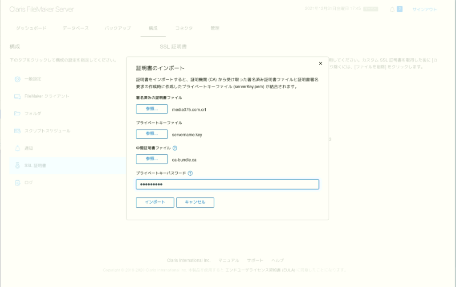Open スクリプトスケジュール settings
The width and height of the screenshot is (456, 287).
(47, 131)
